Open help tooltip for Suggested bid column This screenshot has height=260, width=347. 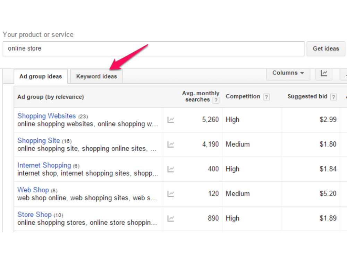tap(333, 97)
